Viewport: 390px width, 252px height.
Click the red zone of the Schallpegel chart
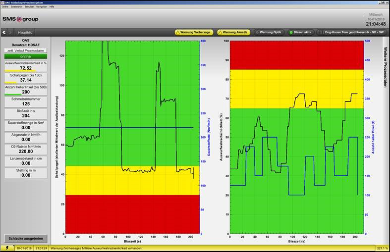(x=132, y=214)
